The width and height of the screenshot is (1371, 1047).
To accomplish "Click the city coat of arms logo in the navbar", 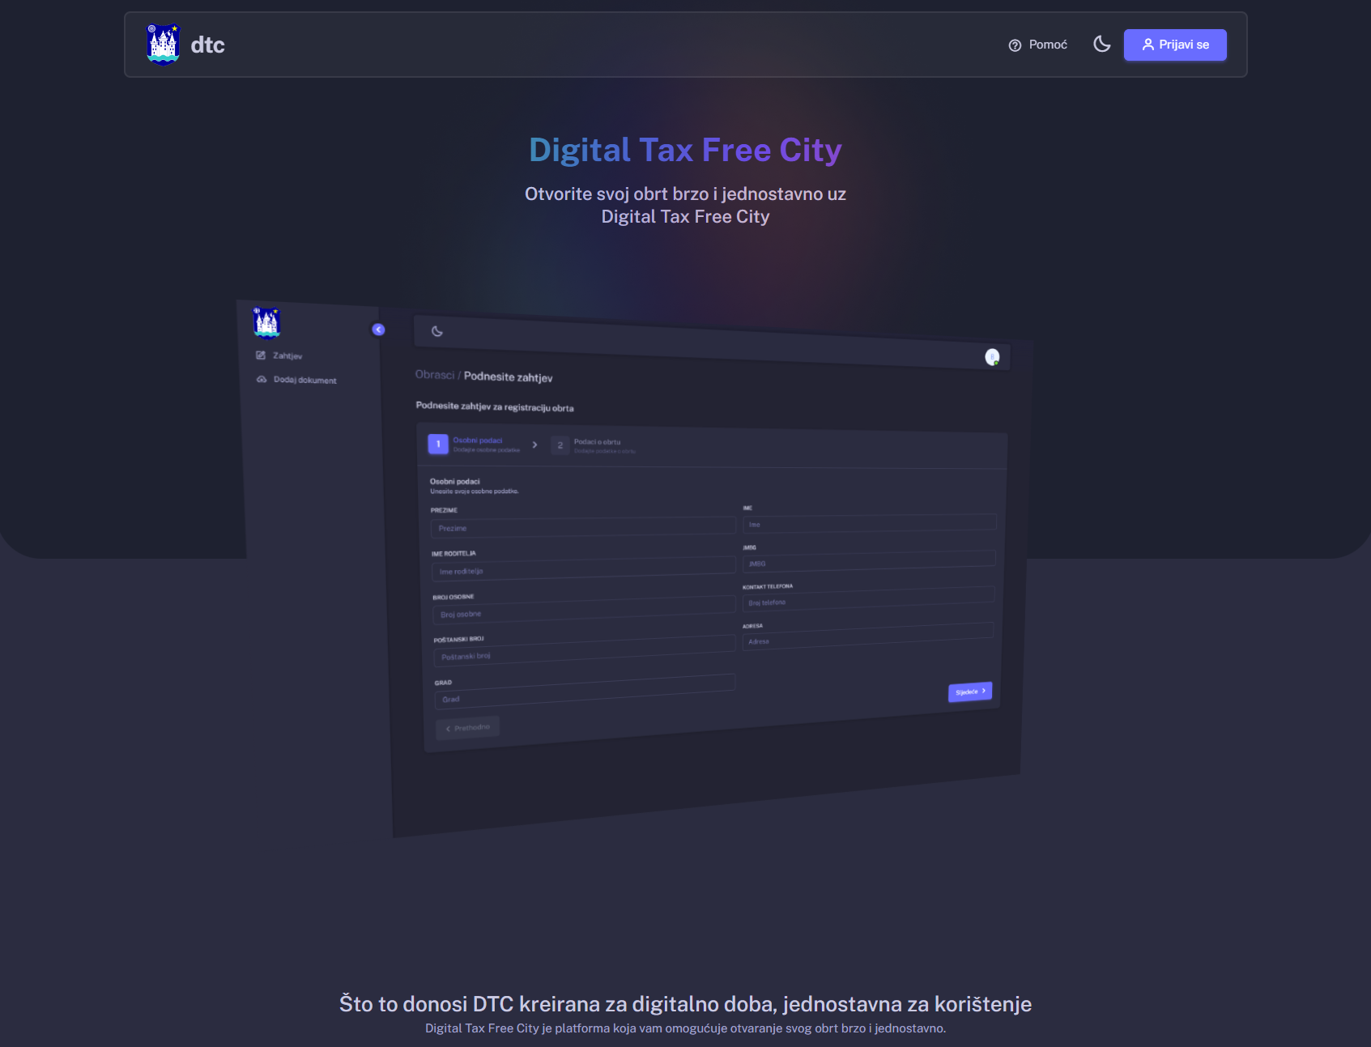I will tap(163, 45).
